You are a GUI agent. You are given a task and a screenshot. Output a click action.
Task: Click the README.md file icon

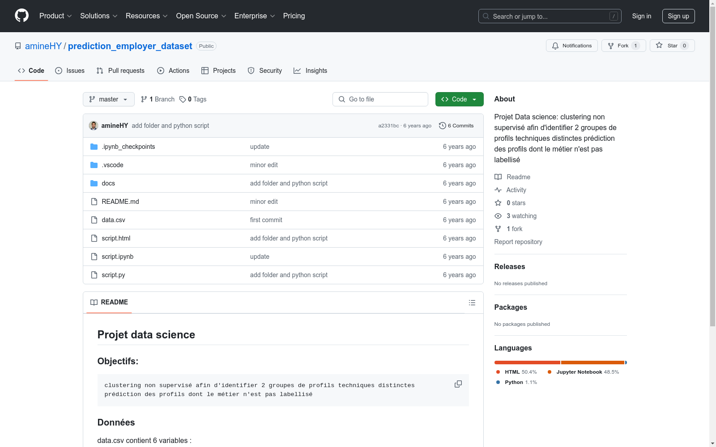94,202
